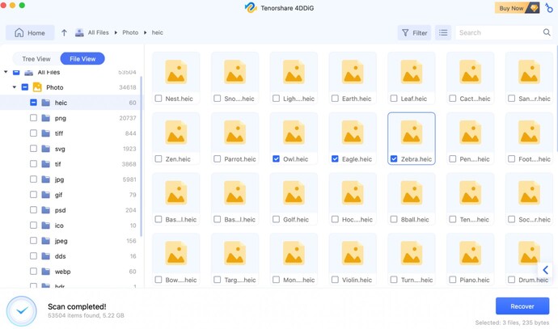Tick the png folder checkbox
This screenshot has width=558, height=329.
[x=33, y=118]
